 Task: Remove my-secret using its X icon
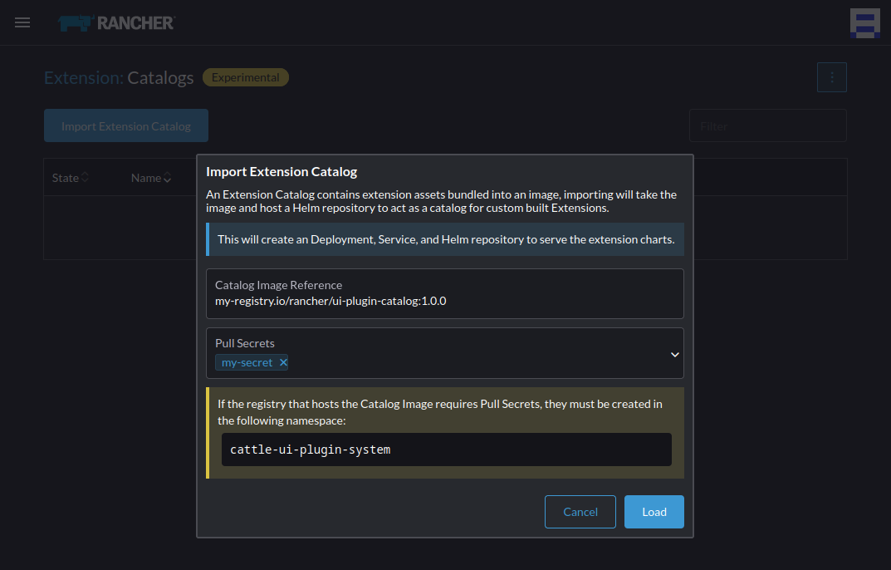coord(283,361)
